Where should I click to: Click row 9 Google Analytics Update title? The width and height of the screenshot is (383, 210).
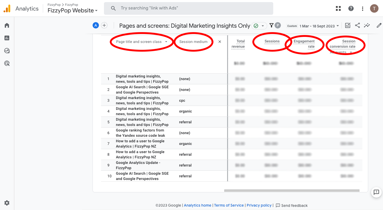138,165
